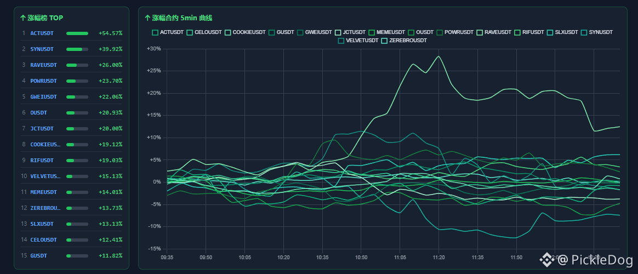Toggle GUSDT legend series
This screenshot has height=274, width=638.
coord(281,32)
